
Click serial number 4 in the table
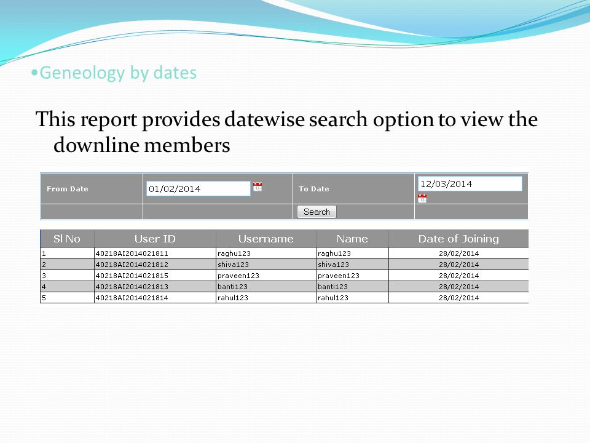coord(44,287)
